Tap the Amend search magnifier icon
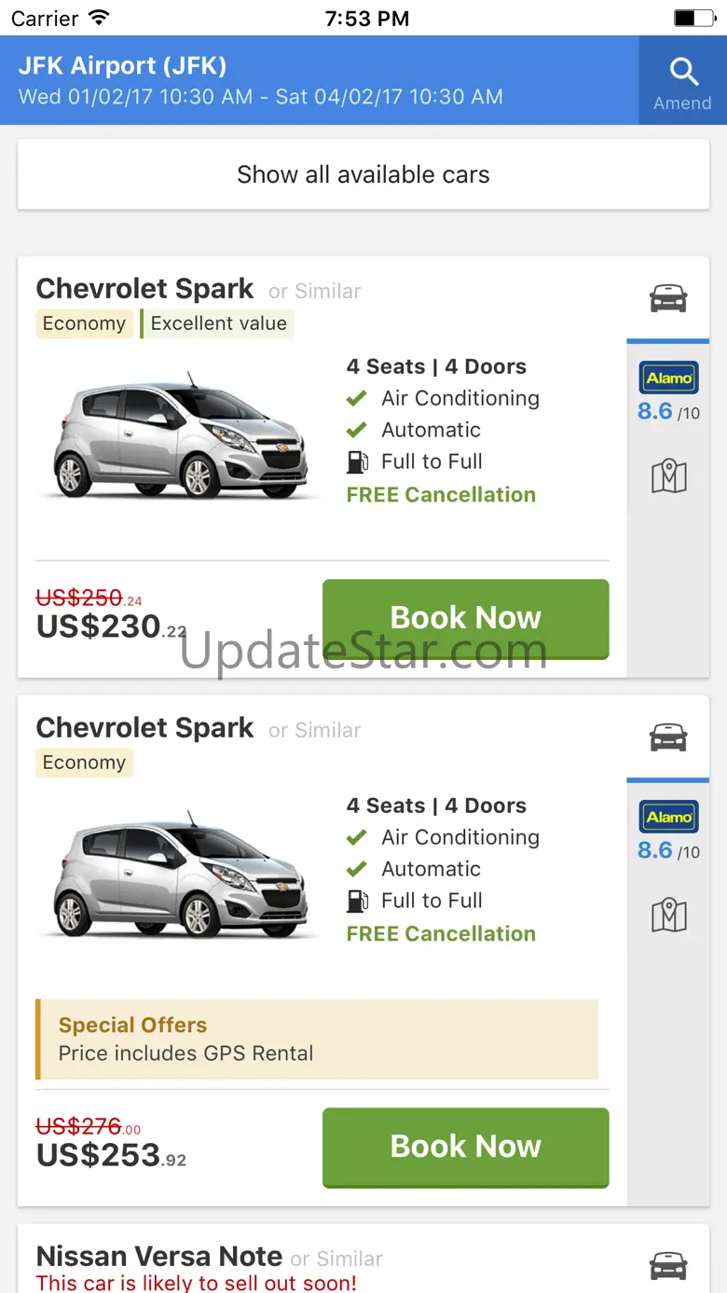This screenshot has height=1293, width=727. [683, 73]
